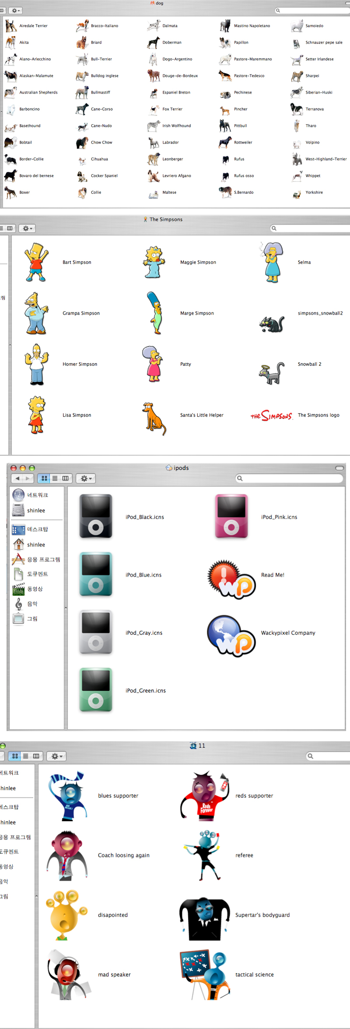Screen dimensions: 350x1029
Task: Select the iPod_Pink.icns file icon
Action: (x=231, y=516)
